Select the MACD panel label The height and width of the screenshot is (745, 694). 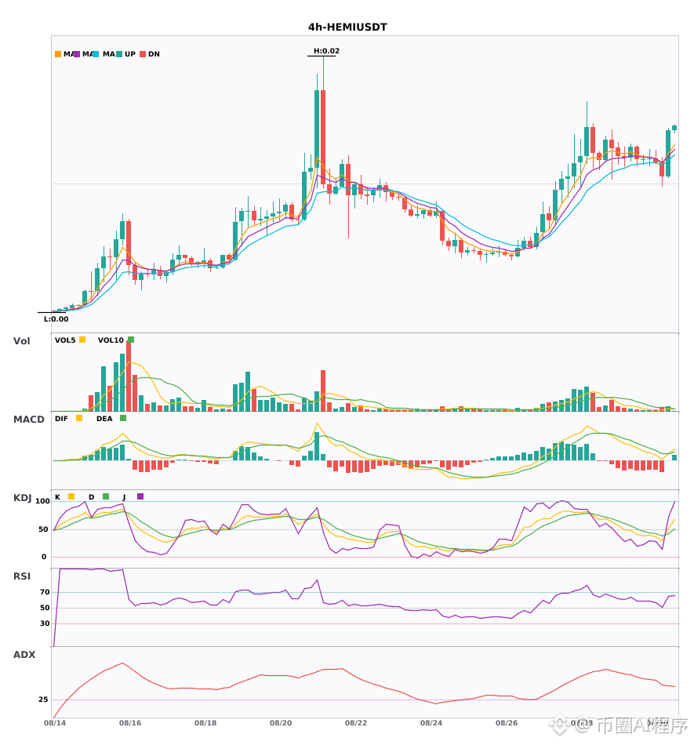coord(28,420)
